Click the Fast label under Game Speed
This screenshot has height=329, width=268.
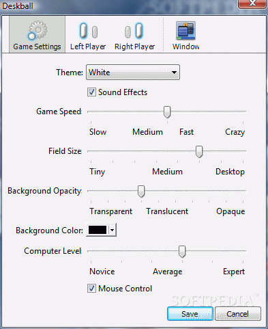coord(186,132)
